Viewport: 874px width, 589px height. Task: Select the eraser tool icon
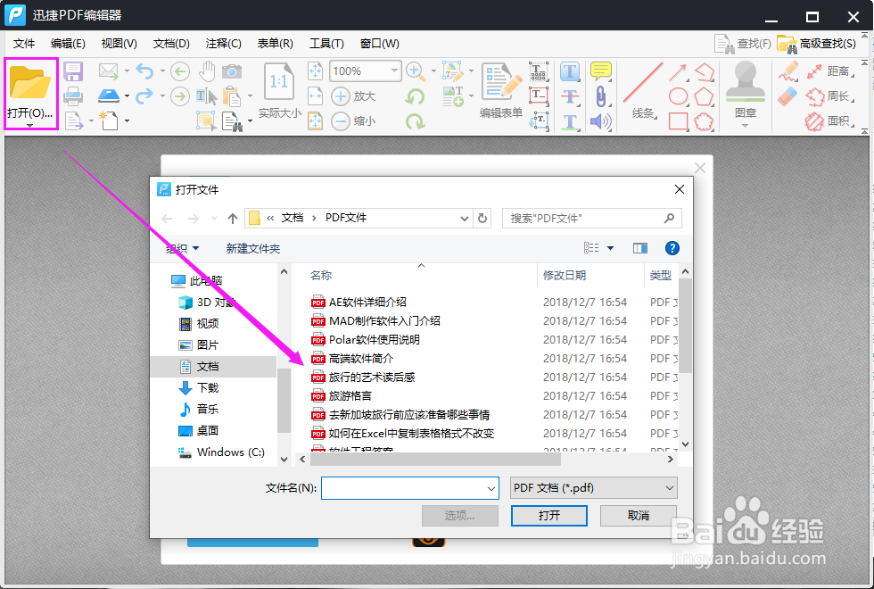(x=788, y=96)
